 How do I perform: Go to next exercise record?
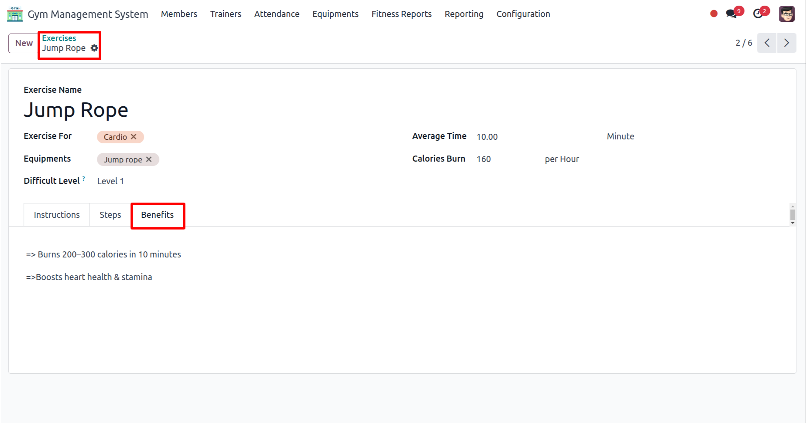(x=786, y=43)
